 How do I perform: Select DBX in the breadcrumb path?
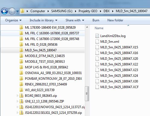coord(107,11)
